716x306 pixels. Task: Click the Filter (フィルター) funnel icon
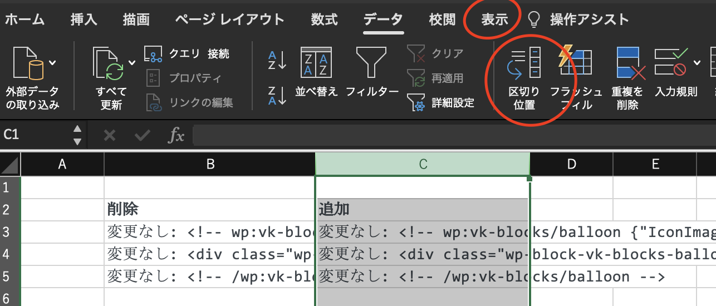click(371, 62)
